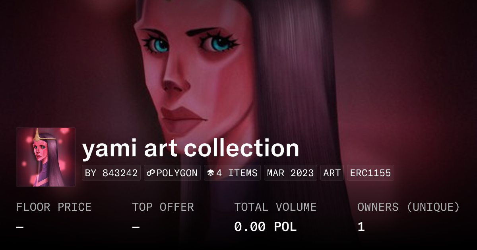
Task: Open the yami art collection avatar thumbnail
Action: coord(46,157)
